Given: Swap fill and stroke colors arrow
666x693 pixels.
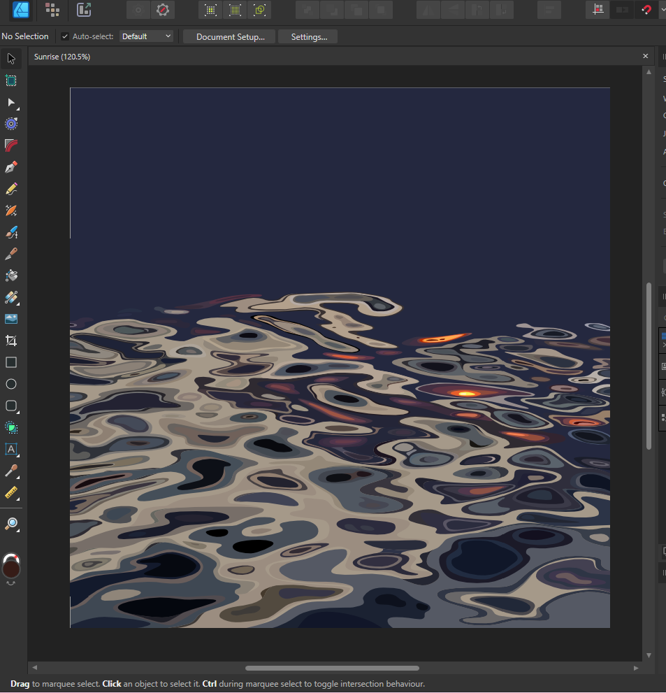Looking at the screenshot, I should [x=11, y=585].
